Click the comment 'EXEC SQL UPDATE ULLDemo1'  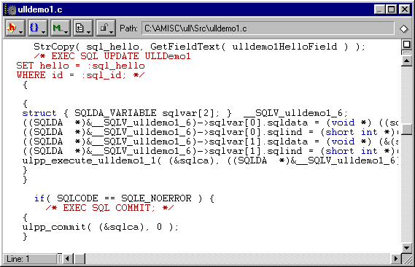click(112, 56)
